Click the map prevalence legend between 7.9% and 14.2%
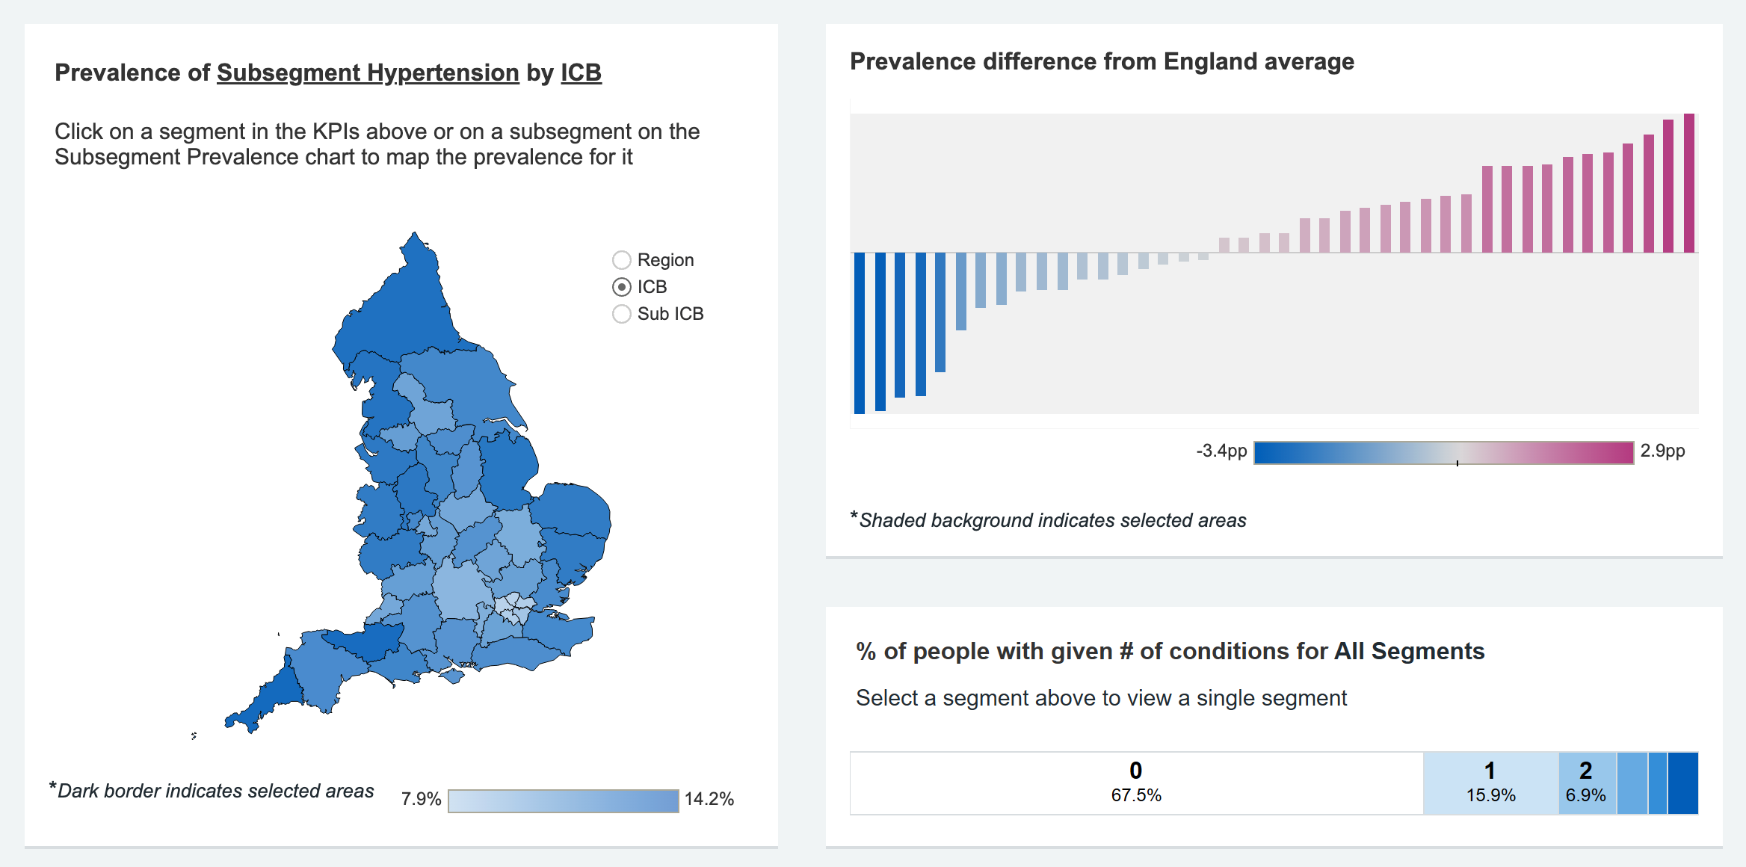Image resolution: width=1746 pixels, height=867 pixels. click(x=563, y=800)
